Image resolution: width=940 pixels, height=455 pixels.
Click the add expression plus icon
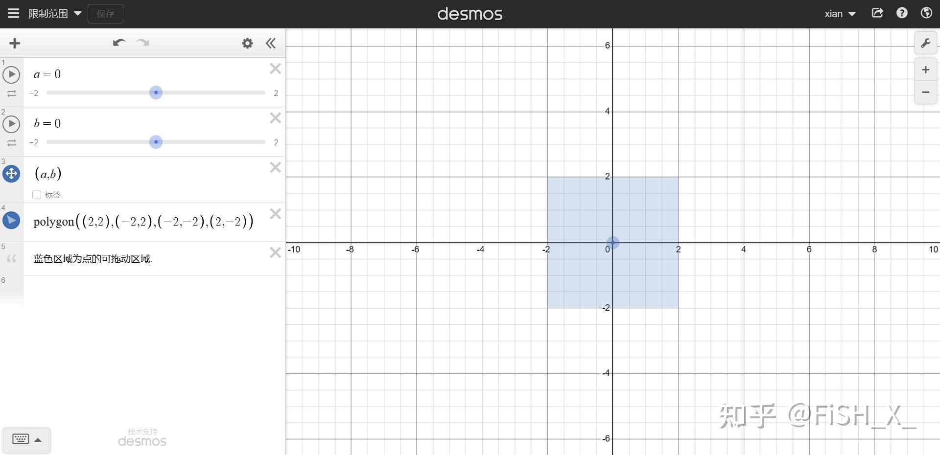coord(15,44)
